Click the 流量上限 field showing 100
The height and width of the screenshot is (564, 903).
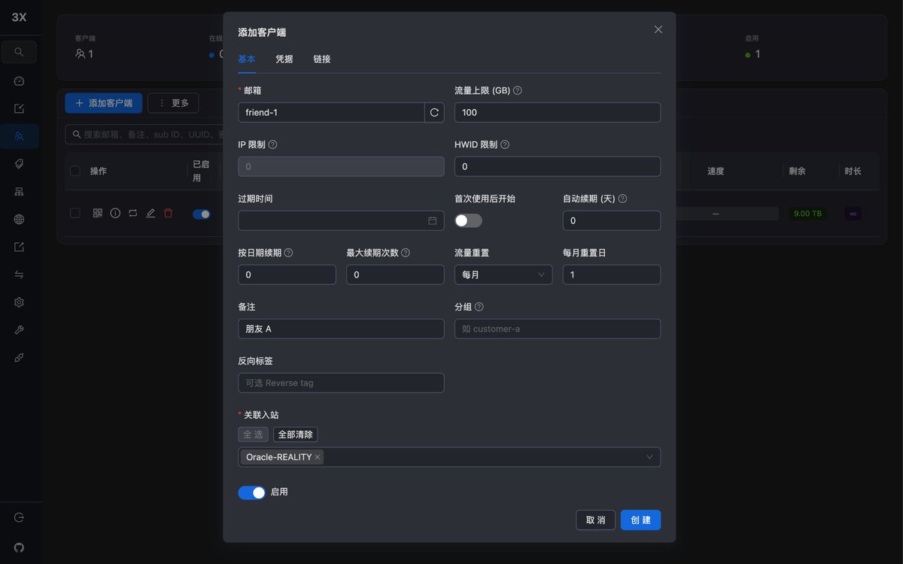[558, 113]
